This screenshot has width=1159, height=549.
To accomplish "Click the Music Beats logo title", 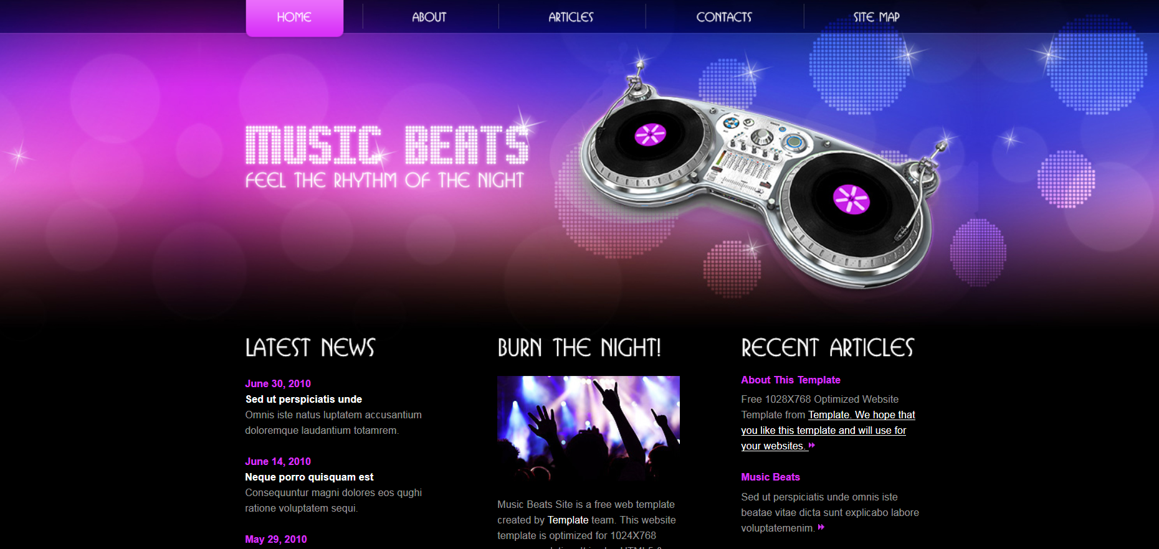I will [x=386, y=145].
